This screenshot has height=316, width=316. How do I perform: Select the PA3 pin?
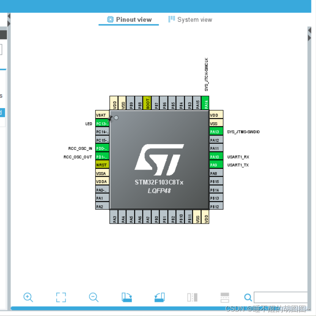coord(114,217)
